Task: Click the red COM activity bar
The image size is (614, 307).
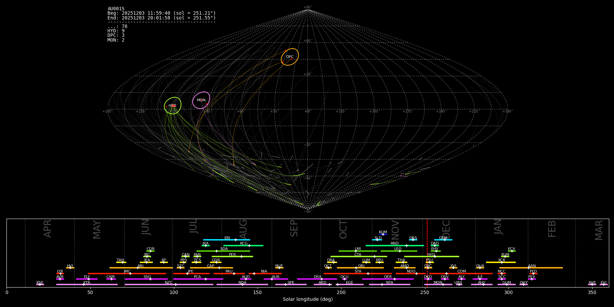Action: pos(461,274)
